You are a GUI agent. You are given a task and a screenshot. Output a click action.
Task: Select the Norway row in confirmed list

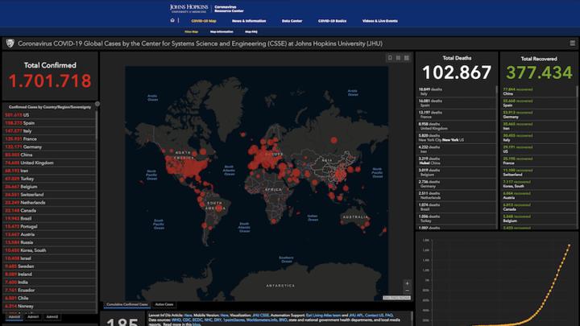coord(49,306)
